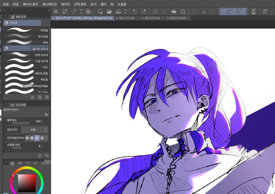Select the Erase Along Edge sub tool
This screenshot has height=194, width=275.
pyautogui.click(x=26, y=85)
